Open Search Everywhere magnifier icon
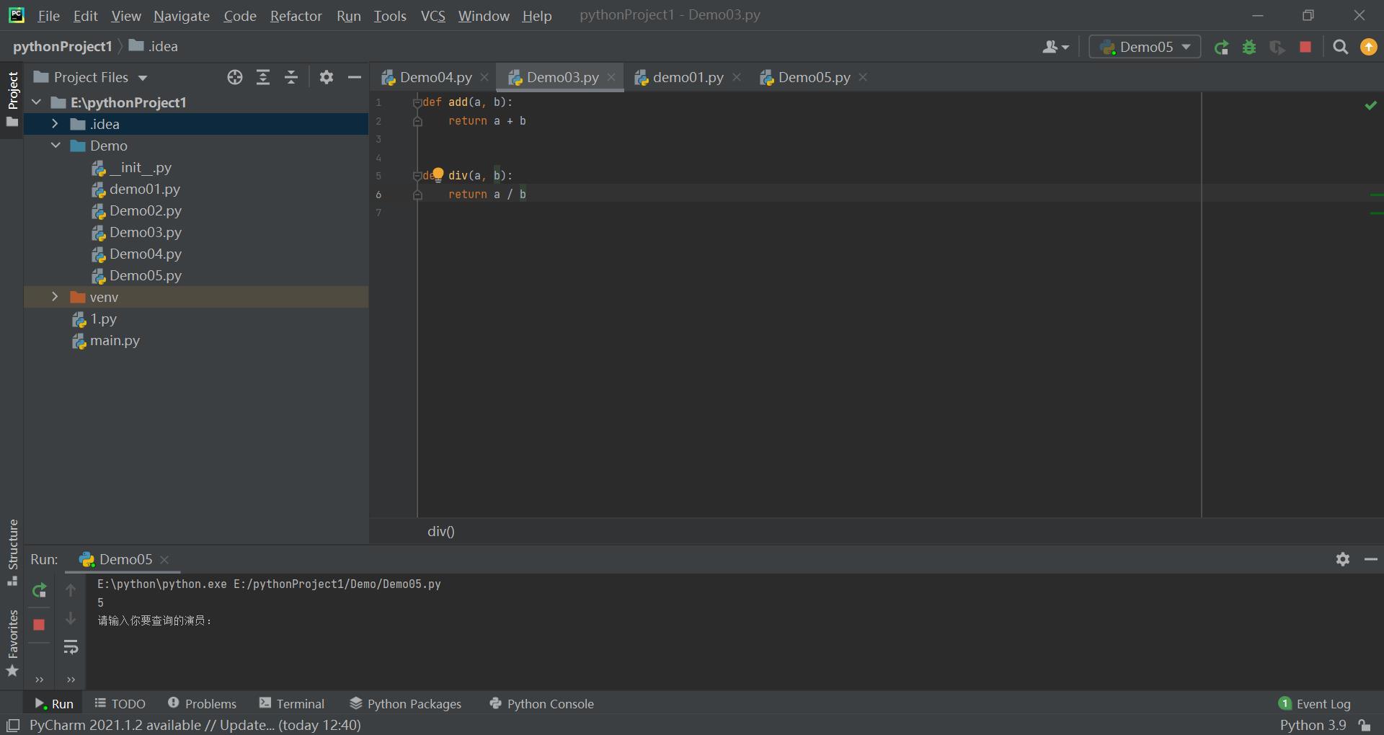The image size is (1384, 735). pyautogui.click(x=1341, y=48)
